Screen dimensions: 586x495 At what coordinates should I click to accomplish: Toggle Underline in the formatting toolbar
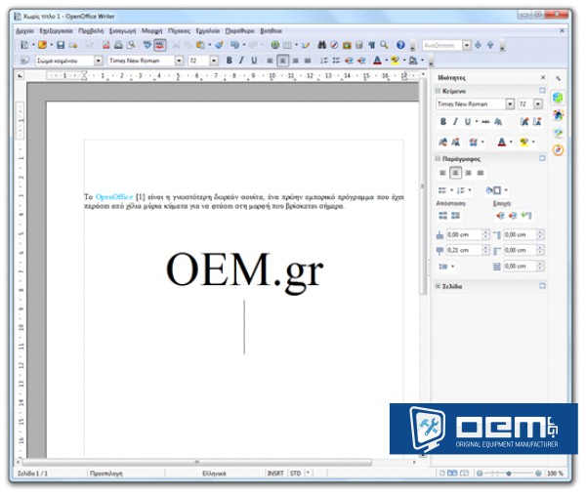(x=254, y=61)
